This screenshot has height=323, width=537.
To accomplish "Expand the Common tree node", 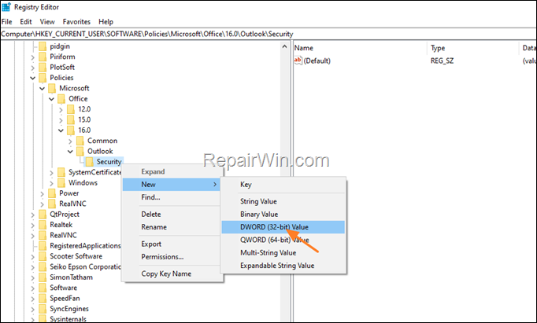I will 70,141.
